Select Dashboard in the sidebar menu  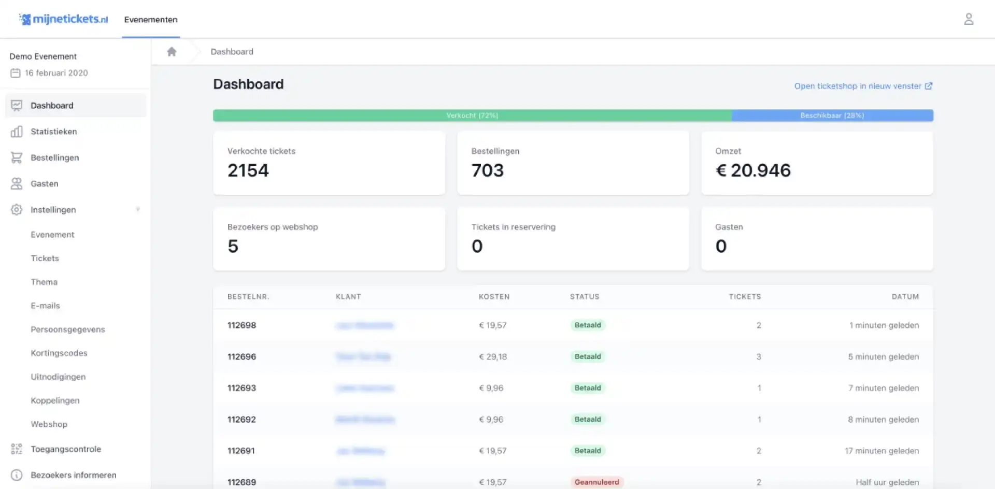pos(52,106)
